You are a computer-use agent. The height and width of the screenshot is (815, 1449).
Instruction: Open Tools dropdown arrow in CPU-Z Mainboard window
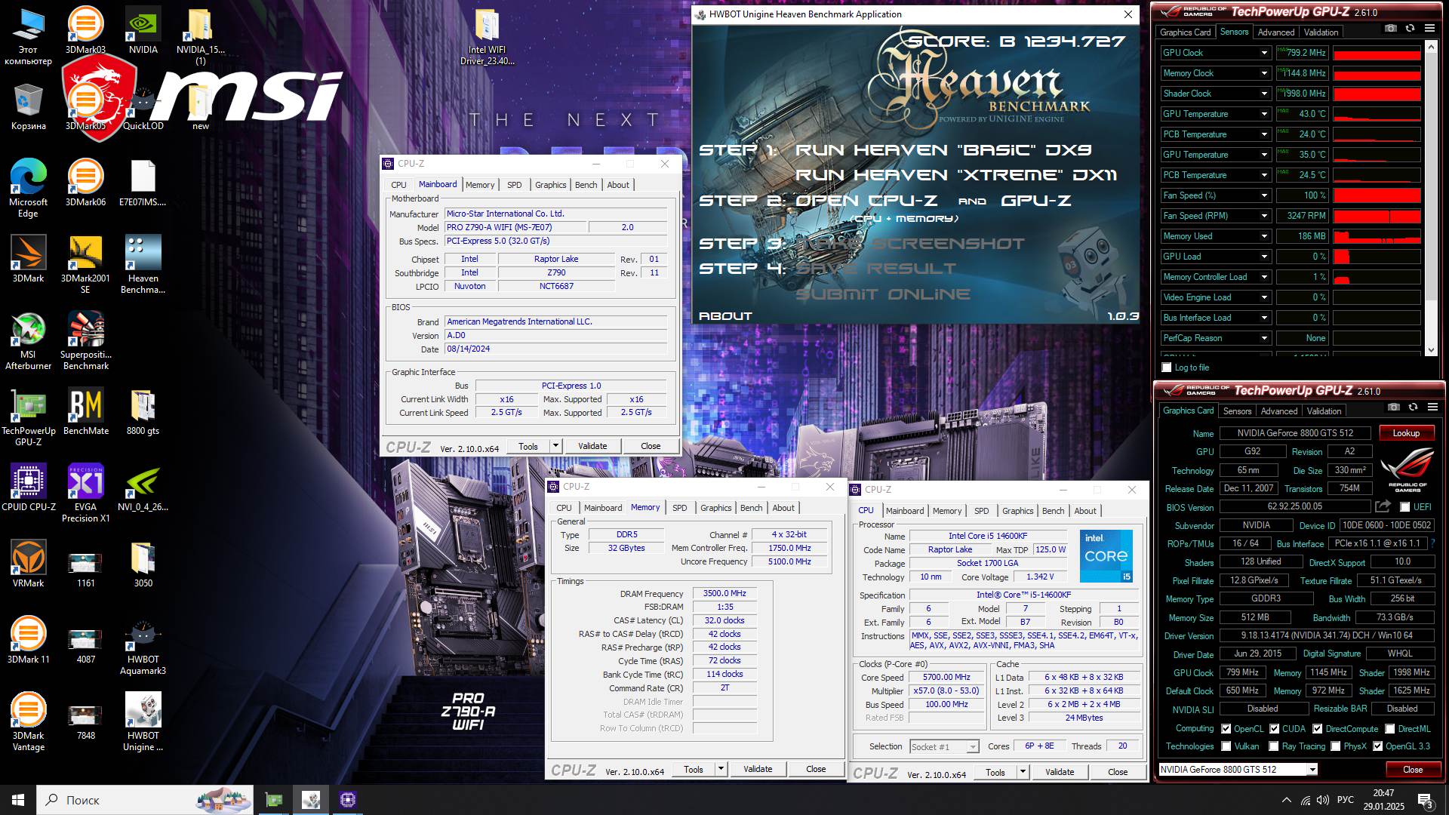[556, 446]
